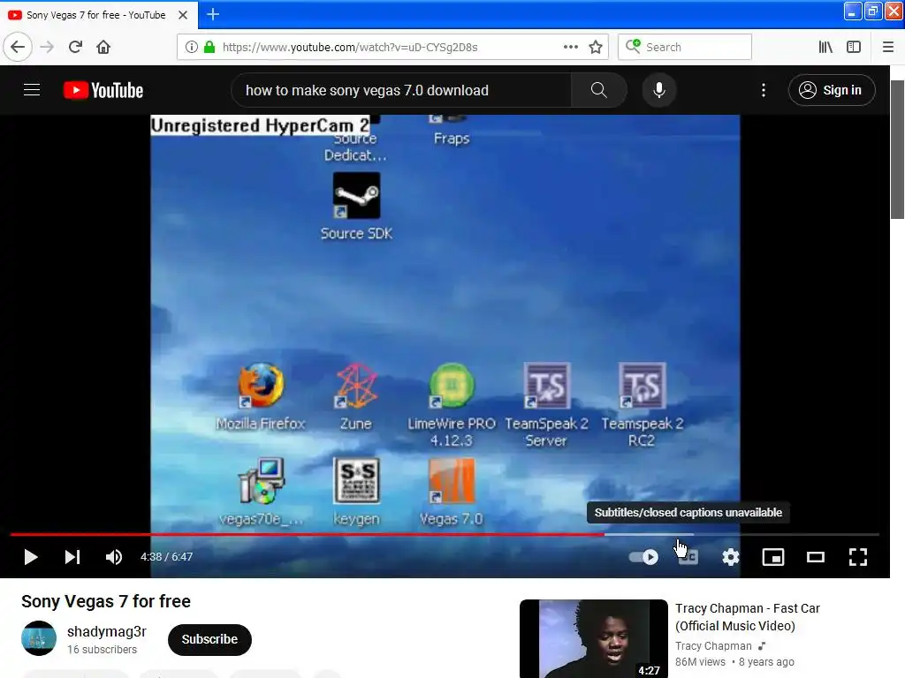Viewport: 905px width, 678px height.
Task: Search with your voice microphone
Action: click(659, 91)
